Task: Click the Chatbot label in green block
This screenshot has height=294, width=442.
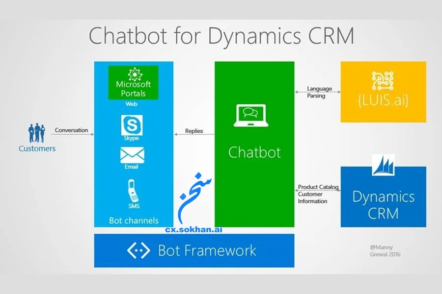Action: tap(254, 152)
